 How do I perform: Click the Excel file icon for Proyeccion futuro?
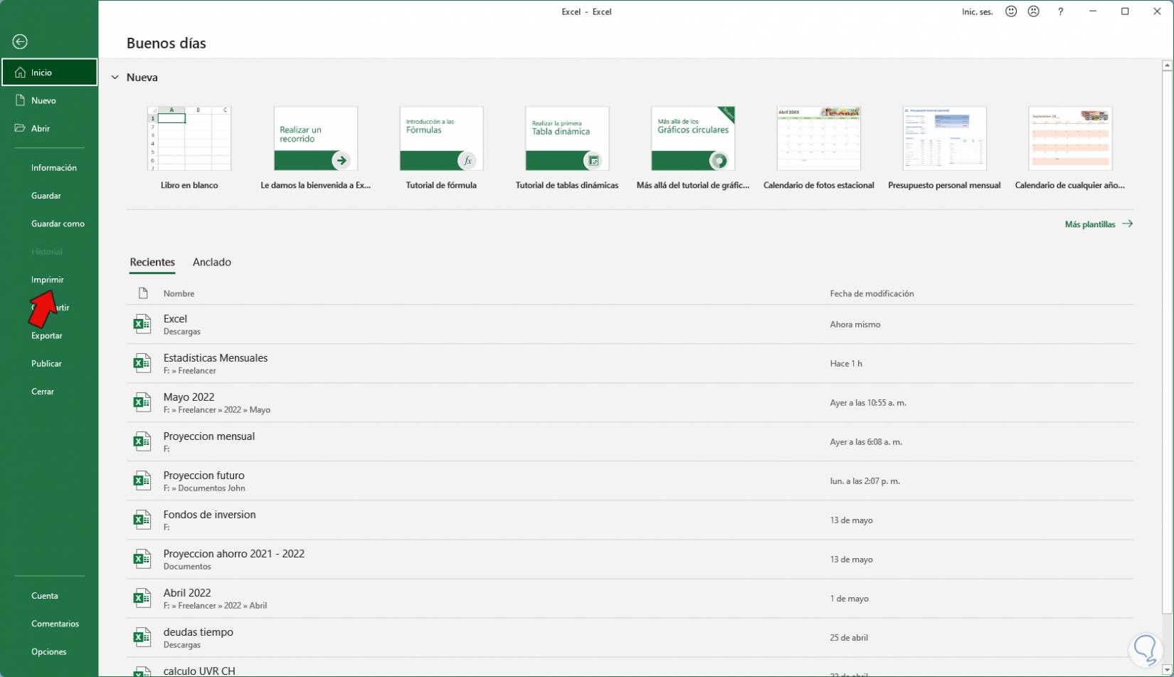coord(142,481)
